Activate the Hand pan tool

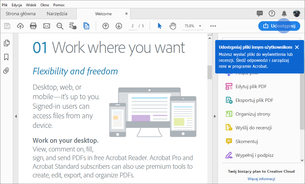click(x=173, y=26)
